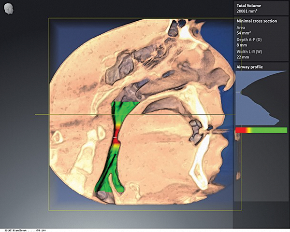This screenshot has width=290, height=232.
Task: Click the white tick marker in the Airway profile graph
Action: [x=237, y=91]
